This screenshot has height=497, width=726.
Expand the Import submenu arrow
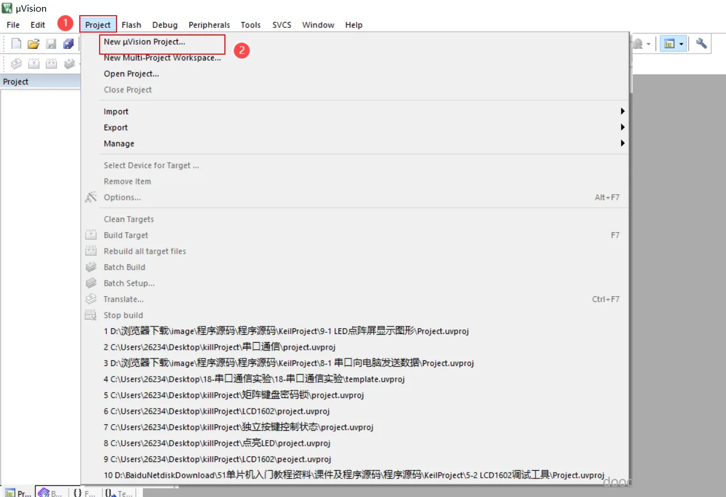pos(622,111)
